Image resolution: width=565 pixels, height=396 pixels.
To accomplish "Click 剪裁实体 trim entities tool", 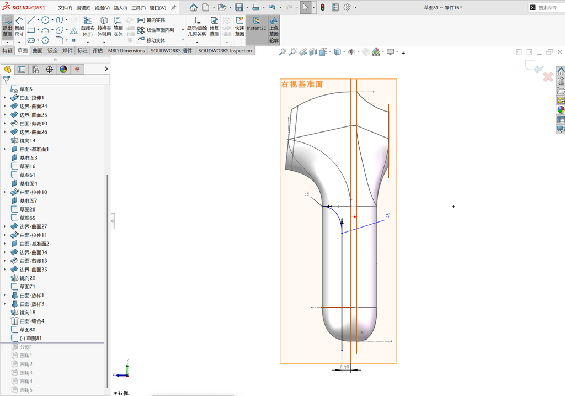I will pos(88,27).
